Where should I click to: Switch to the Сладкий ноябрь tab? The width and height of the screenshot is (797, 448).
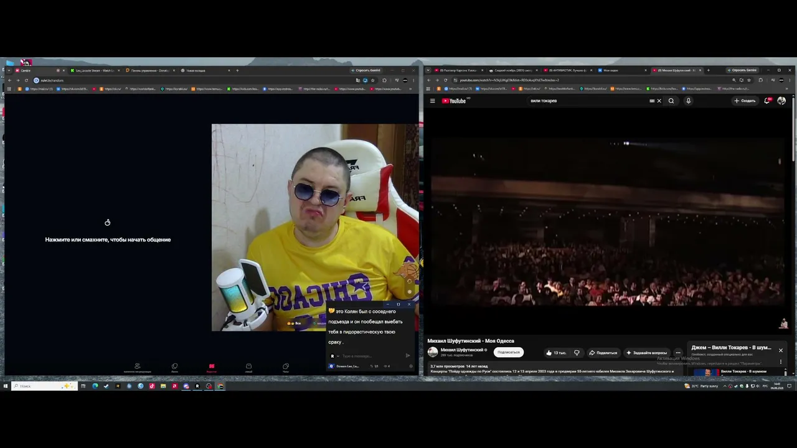[513, 70]
